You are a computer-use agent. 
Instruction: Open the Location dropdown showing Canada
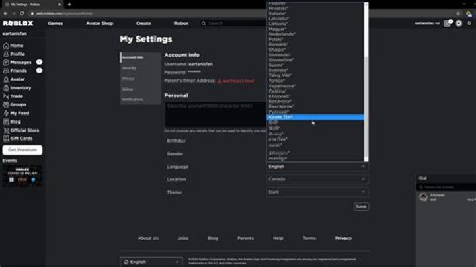(x=317, y=179)
